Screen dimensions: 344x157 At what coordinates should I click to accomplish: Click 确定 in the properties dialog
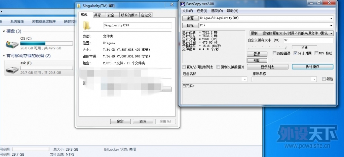(120, 121)
